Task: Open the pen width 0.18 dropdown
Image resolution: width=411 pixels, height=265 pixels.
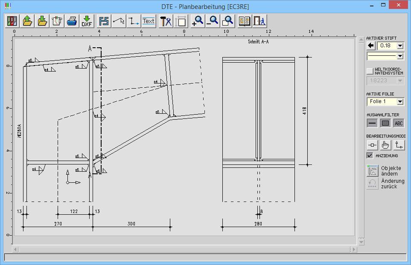Action: [x=400, y=46]
